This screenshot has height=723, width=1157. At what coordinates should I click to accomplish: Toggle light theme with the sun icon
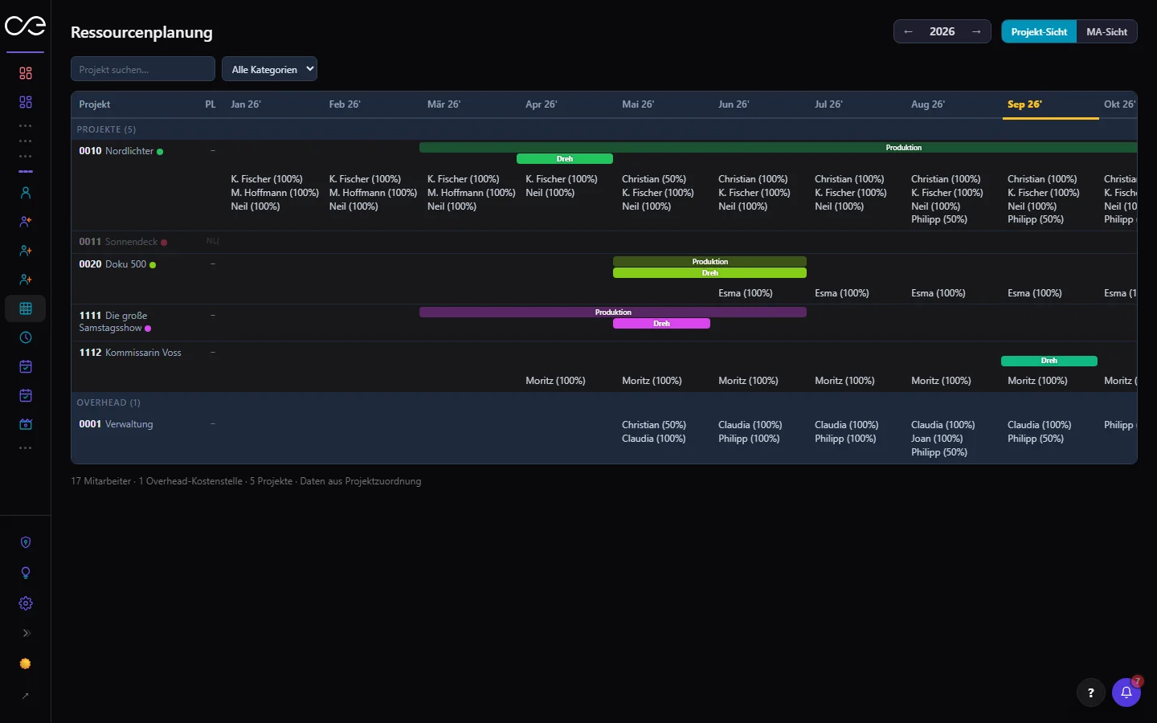tap(26, 664)
